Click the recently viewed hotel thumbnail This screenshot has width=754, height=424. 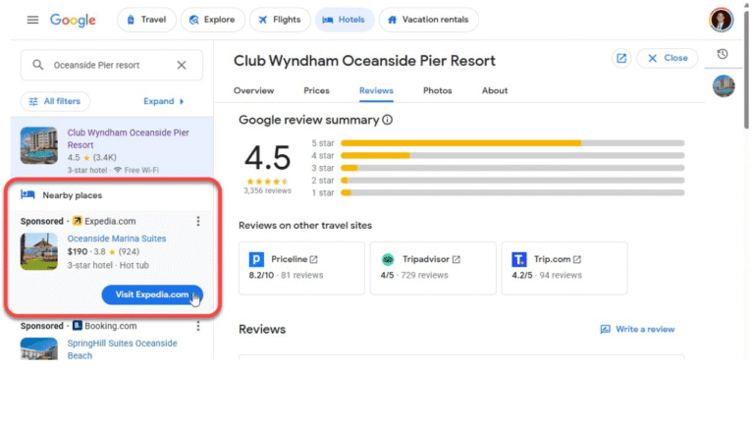724,86
